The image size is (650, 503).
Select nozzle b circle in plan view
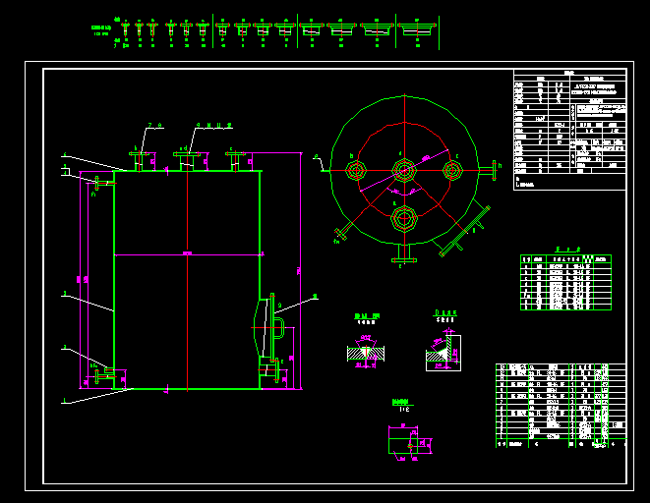(x=356, y=171)
